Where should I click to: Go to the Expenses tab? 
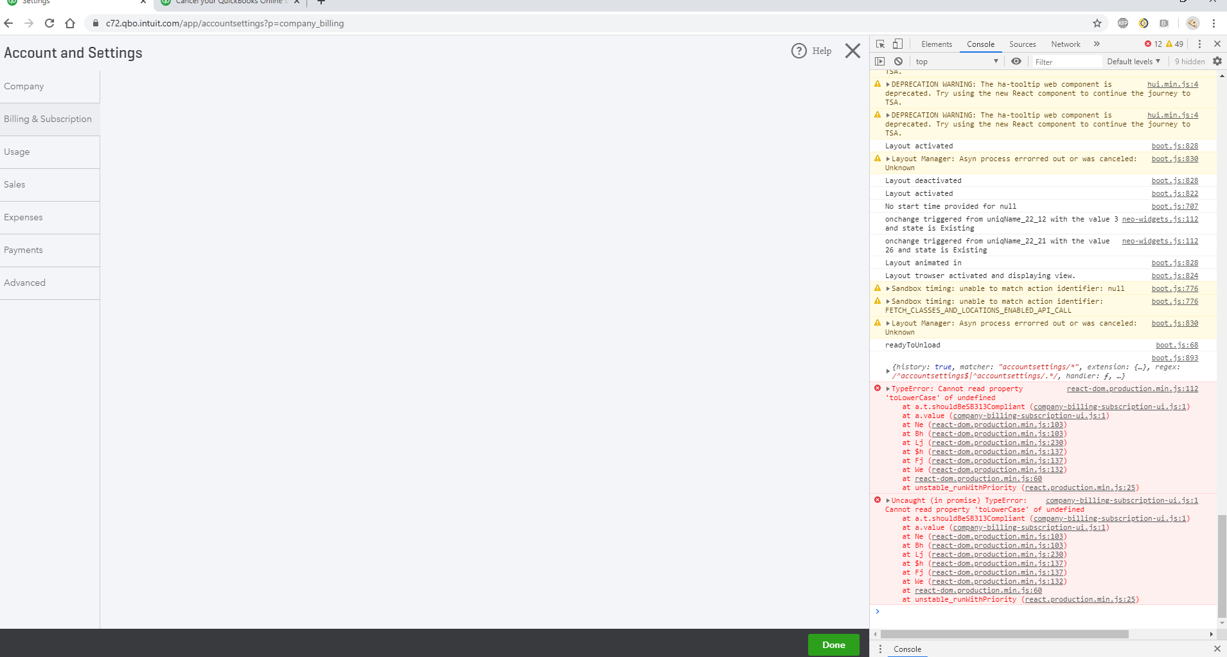click(x=50, y=217)
